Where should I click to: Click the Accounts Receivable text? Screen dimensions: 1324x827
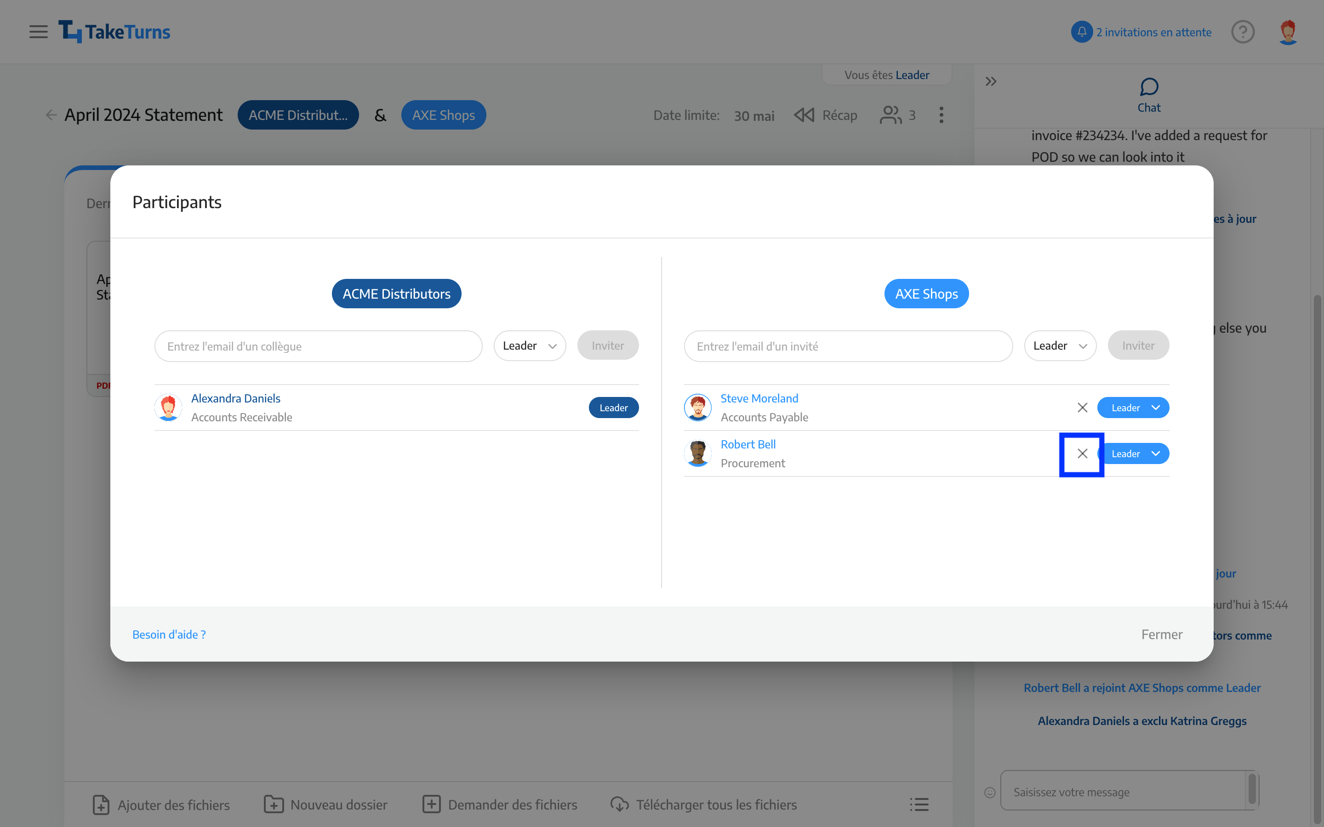241,417
